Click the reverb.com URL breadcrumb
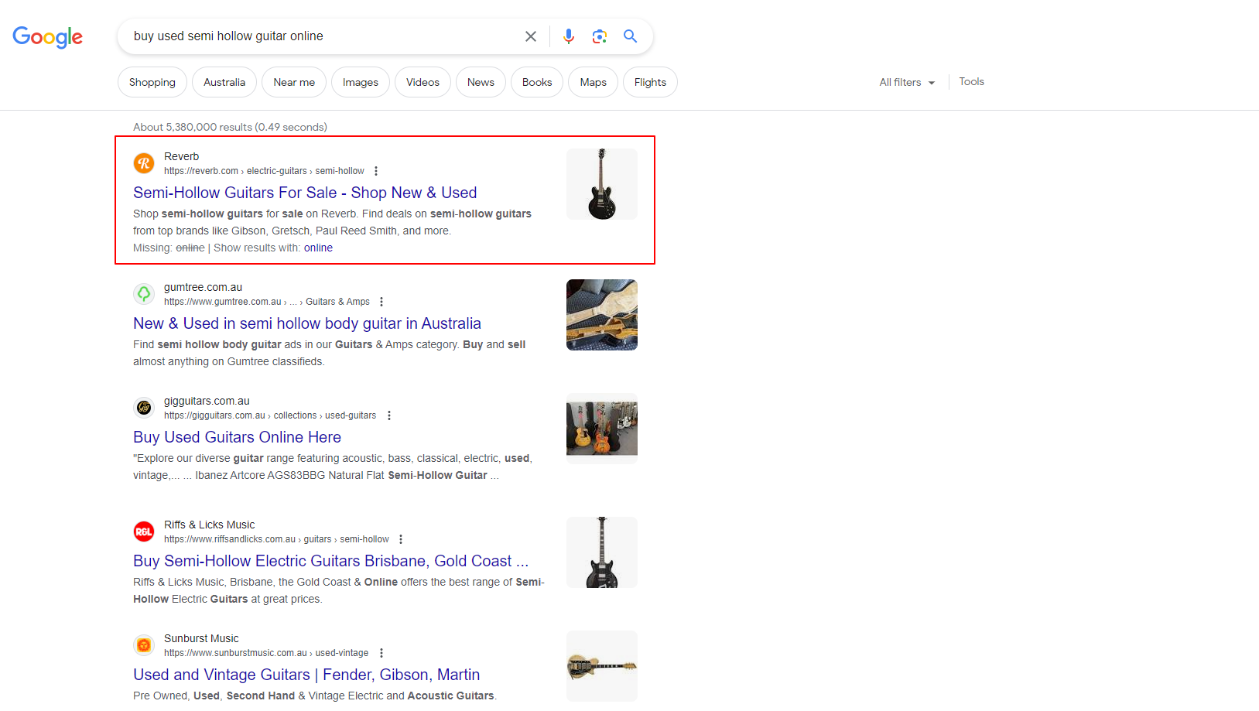The height and width of the screenshot is (711, 1259). click(264, 171)
